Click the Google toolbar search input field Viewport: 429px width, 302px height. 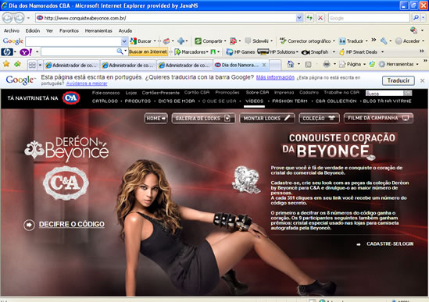pyautogui.click(x=73, y=41)
